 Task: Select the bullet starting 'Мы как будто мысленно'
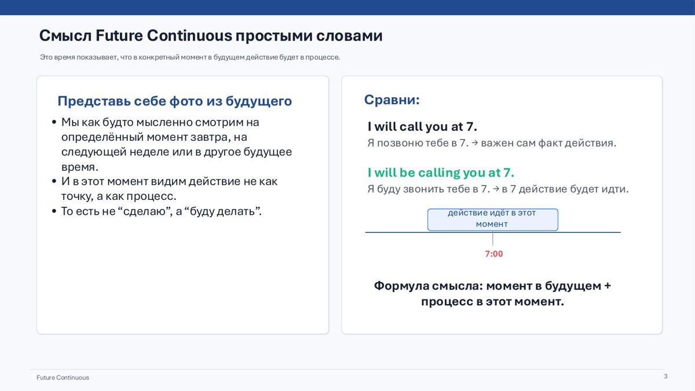pos(177,144)
